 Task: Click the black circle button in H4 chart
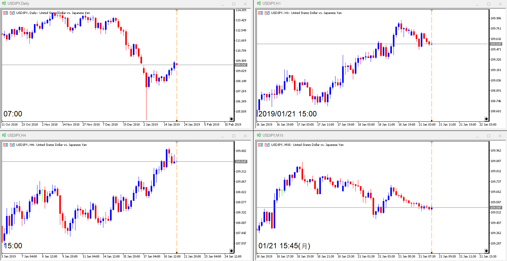point(231,251)
